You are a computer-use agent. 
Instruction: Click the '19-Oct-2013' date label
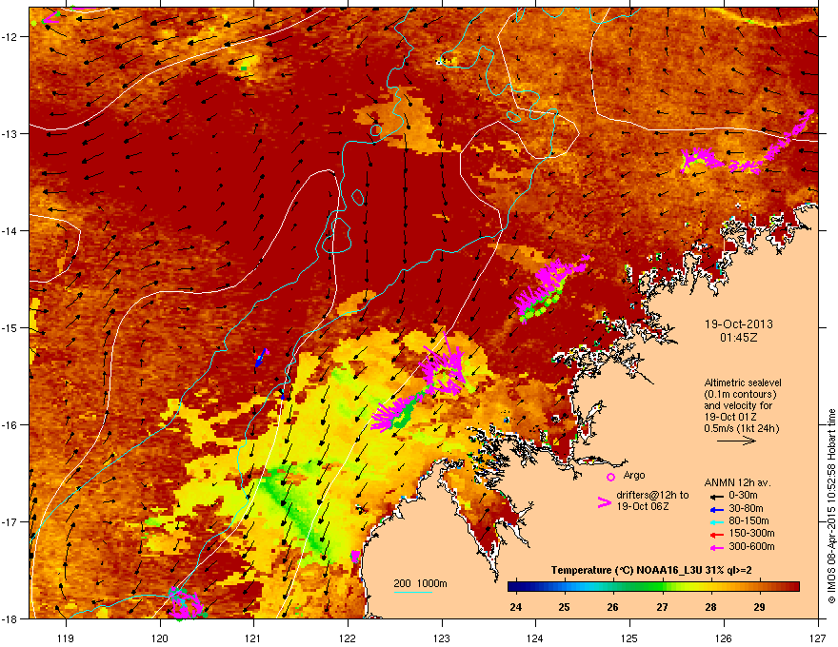pos(739,324)
